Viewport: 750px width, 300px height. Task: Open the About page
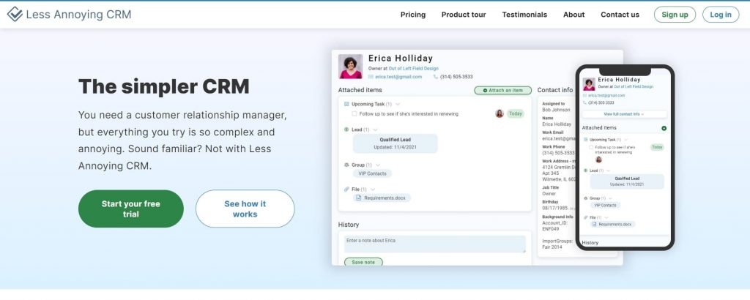[573, 15]
